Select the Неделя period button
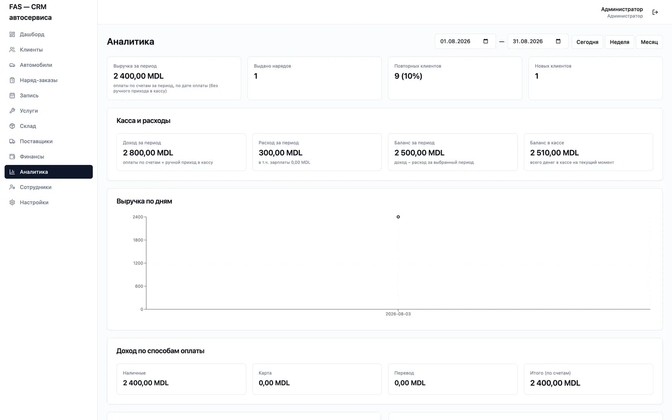Viewport: 672px width, 420px height. click(x=619, y=42)
